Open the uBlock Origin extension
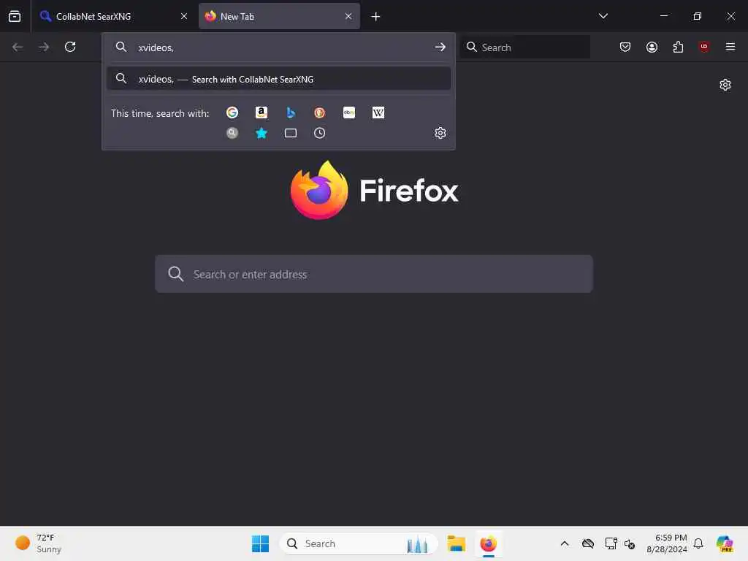The height and width of the screenshot is (561, 748). tap(704, 47)
